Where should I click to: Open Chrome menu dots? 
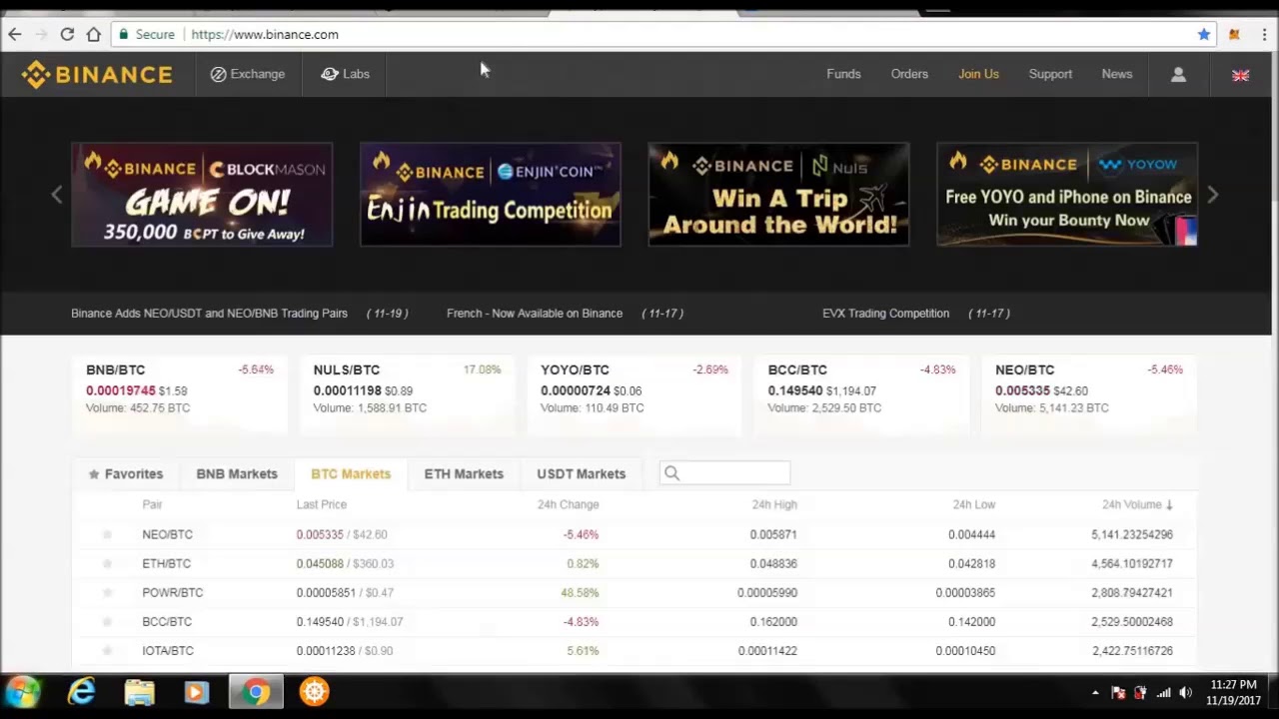pyautogui.click(x=1264, y=34)
